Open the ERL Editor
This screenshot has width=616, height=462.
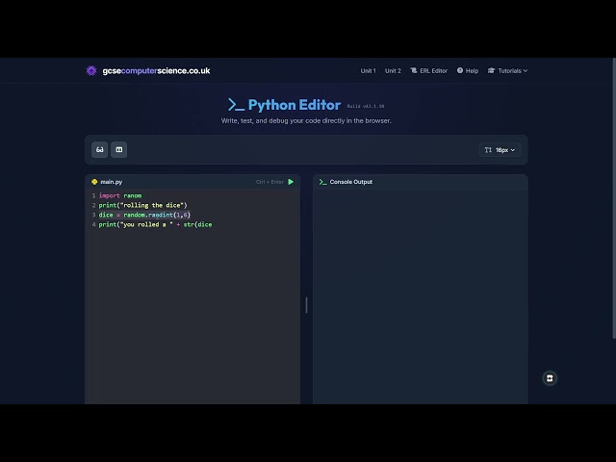pos(429,70)
